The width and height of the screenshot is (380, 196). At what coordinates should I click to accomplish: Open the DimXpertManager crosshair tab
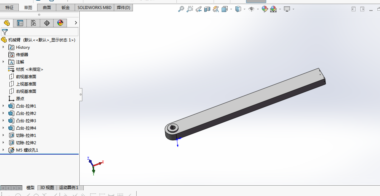coord(47,23)
